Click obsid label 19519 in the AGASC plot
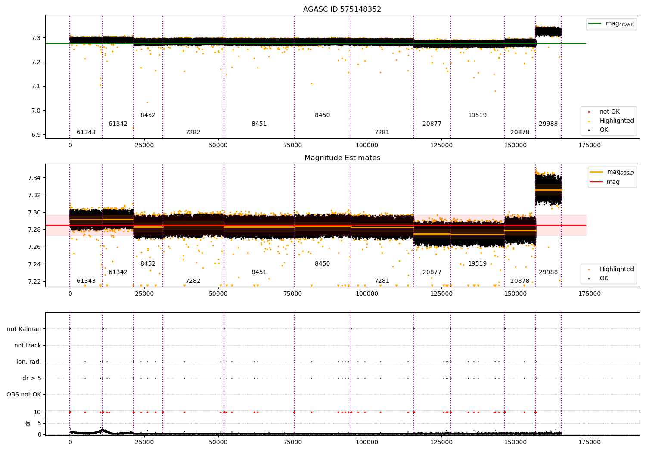Image resolution: width=646 pixels, height=452 pixels. [x=478, y=115]
